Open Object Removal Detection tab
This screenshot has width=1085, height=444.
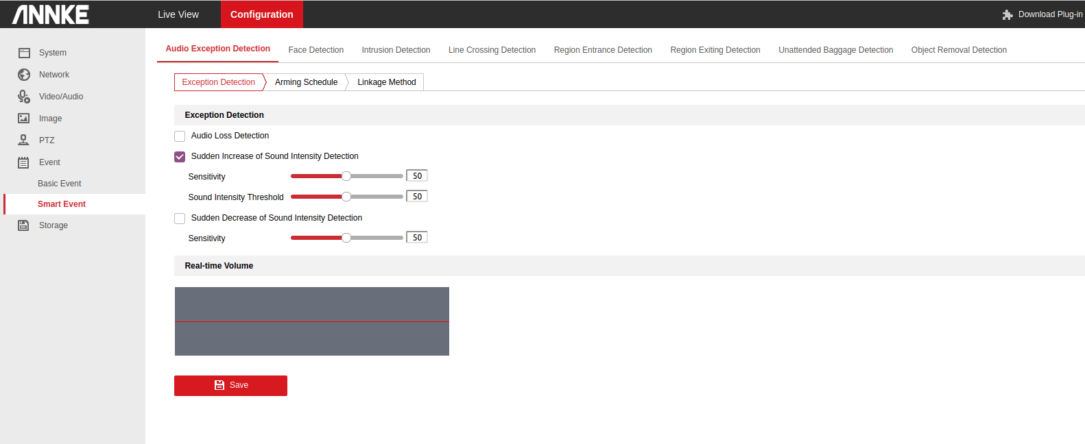[959, 50]
